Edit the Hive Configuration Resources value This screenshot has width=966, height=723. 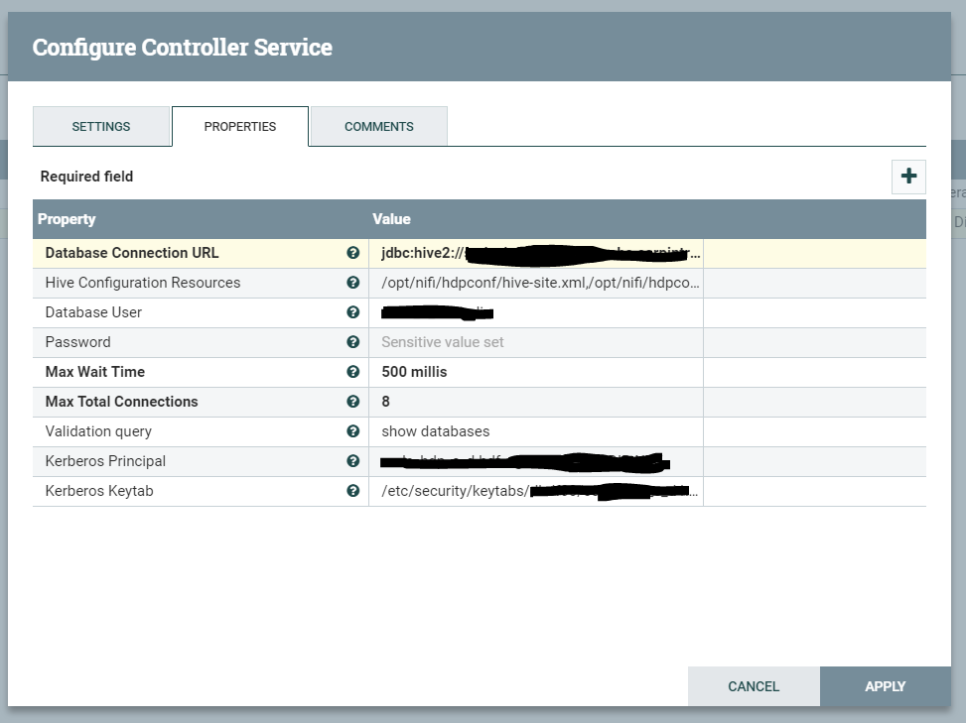pos(536,283)
